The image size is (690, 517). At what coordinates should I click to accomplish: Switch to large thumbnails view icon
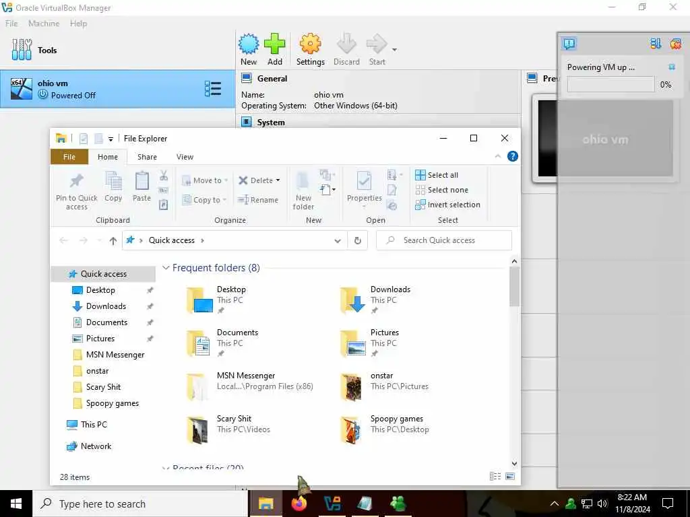click(510, 476)
